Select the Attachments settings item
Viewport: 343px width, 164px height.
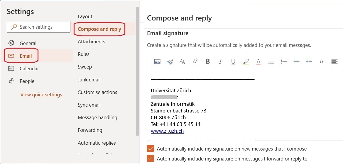click(x=91, y=42)
